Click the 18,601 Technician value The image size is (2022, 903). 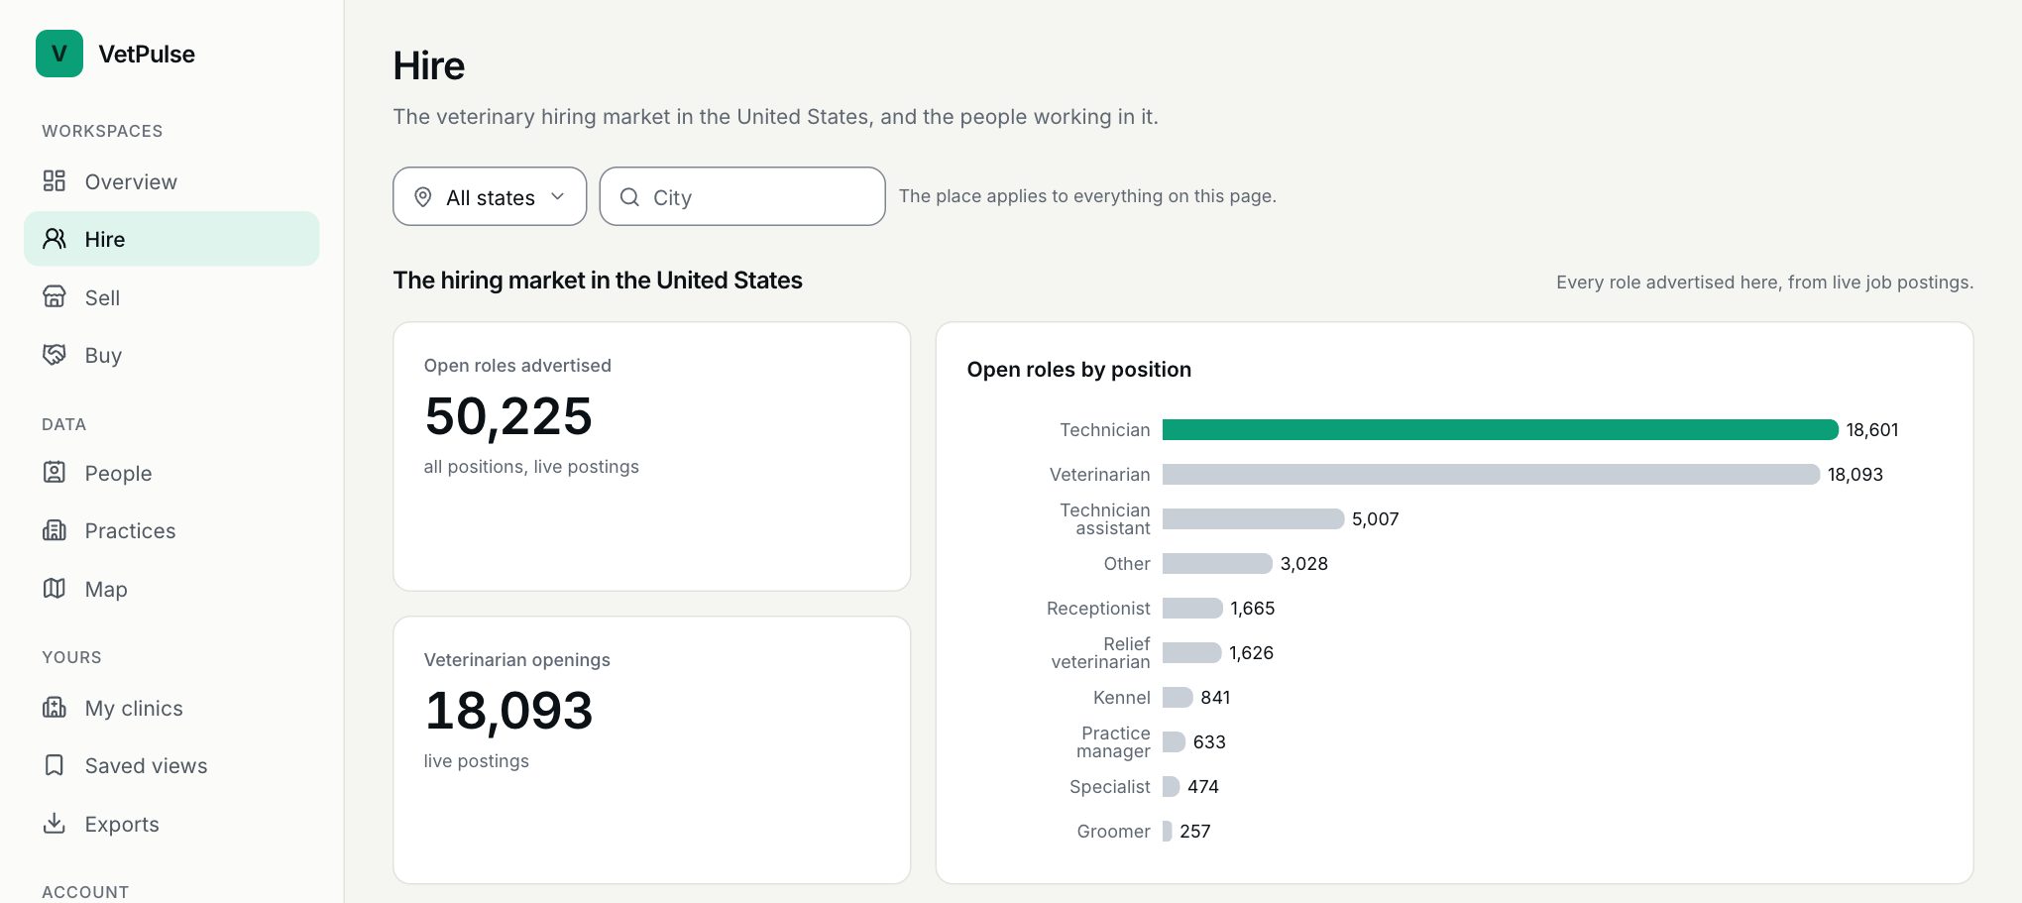[1872, 429]
